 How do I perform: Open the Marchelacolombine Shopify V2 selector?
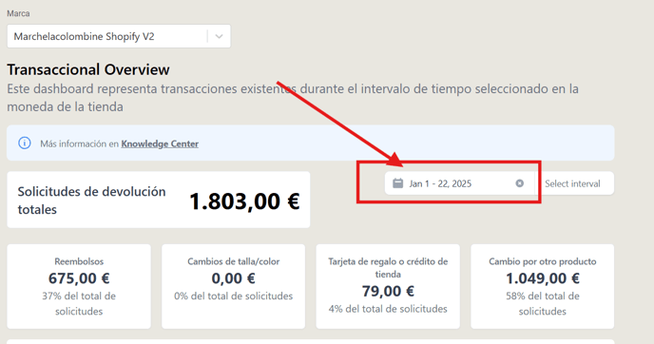(x=119, y=36)
